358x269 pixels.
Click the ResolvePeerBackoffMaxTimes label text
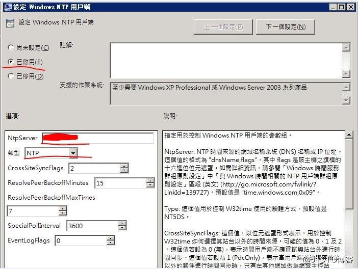pos(52,198)
